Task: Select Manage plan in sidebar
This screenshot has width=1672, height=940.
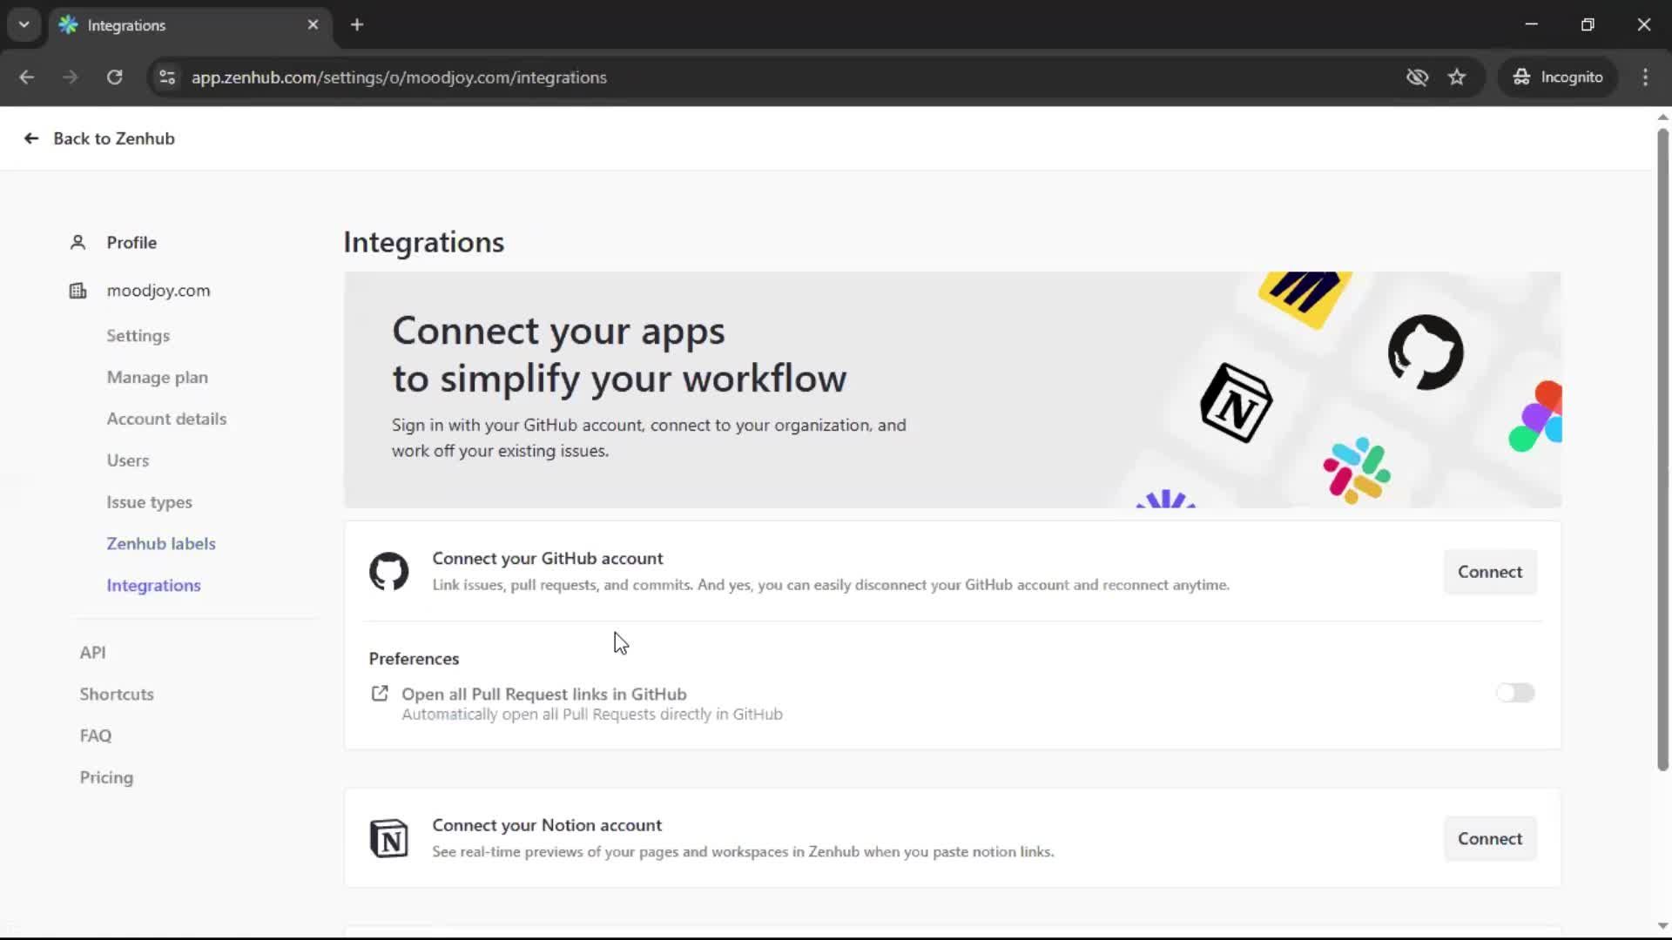Action: pyautogui.click(x=157, y=377)
